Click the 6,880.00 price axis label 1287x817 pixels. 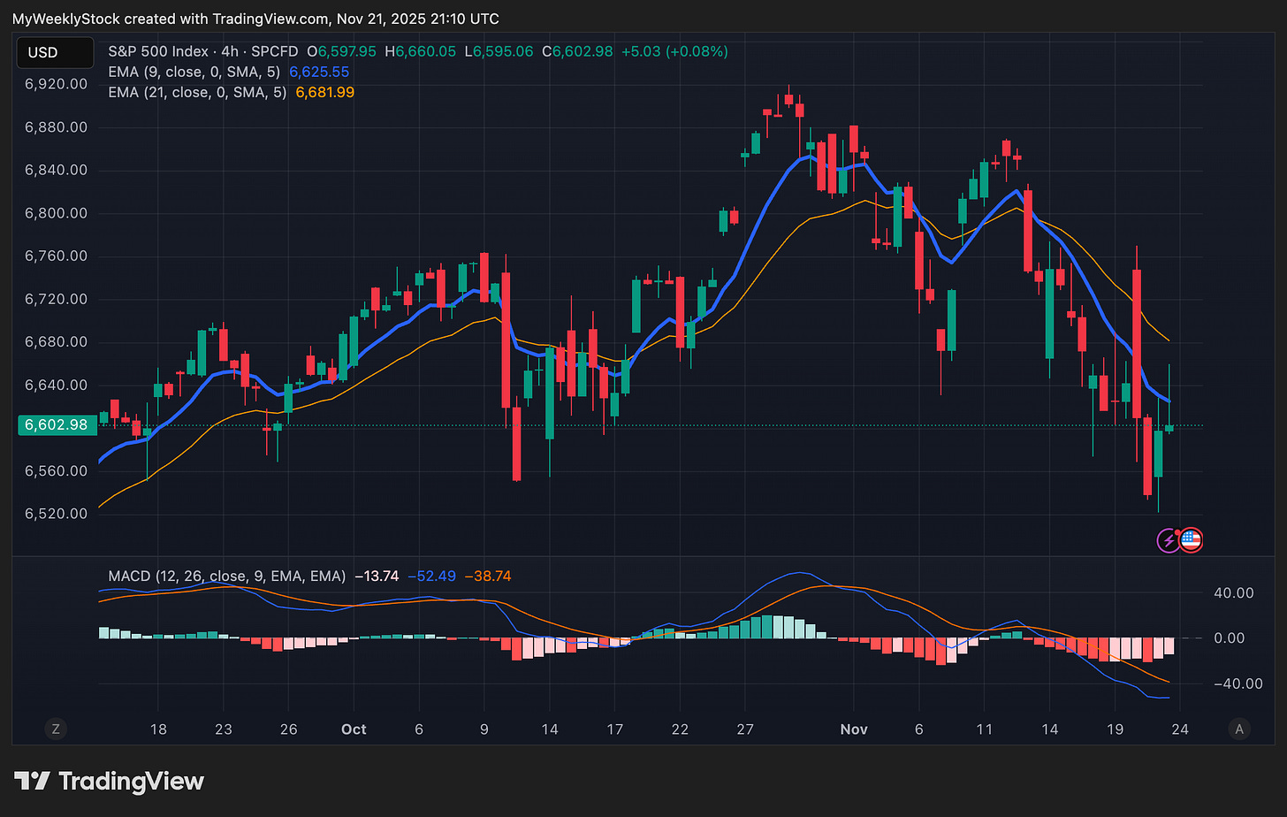coord(56,127)
